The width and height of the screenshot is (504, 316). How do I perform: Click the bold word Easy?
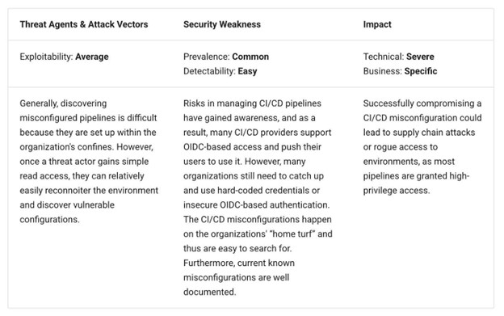247,71
